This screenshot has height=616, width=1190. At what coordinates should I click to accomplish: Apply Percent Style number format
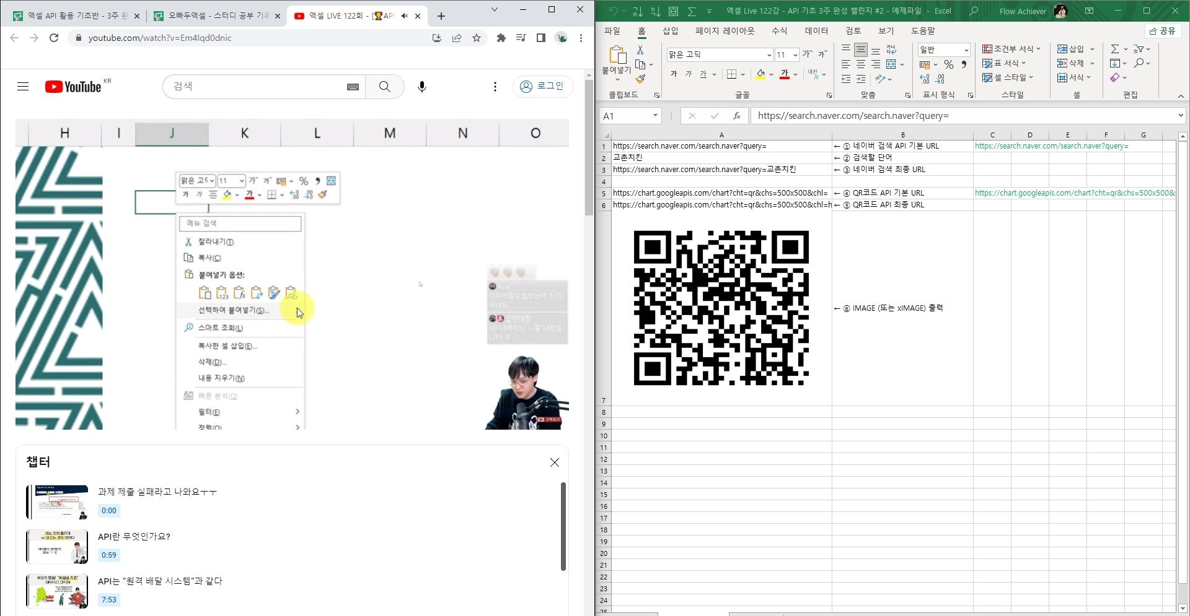click(x=949, y=64)
